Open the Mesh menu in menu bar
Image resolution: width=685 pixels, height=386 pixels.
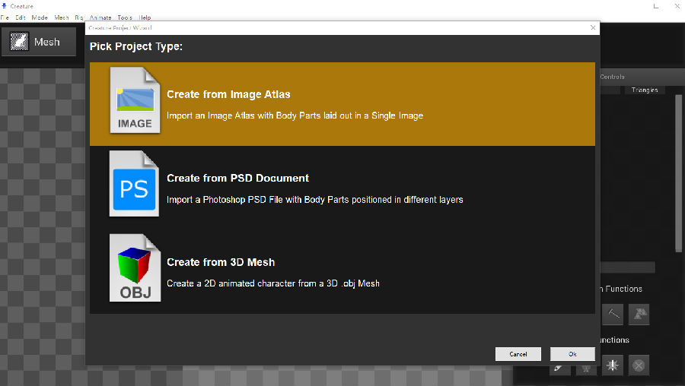(x=61, y=17)
